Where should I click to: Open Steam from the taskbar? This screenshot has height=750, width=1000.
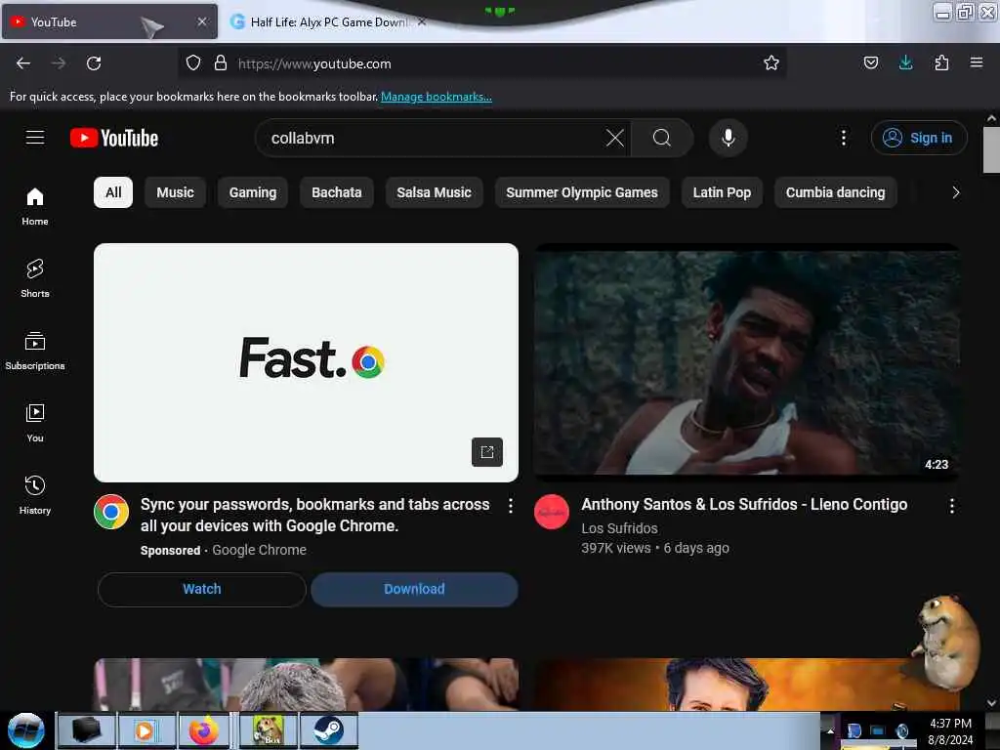328,730
